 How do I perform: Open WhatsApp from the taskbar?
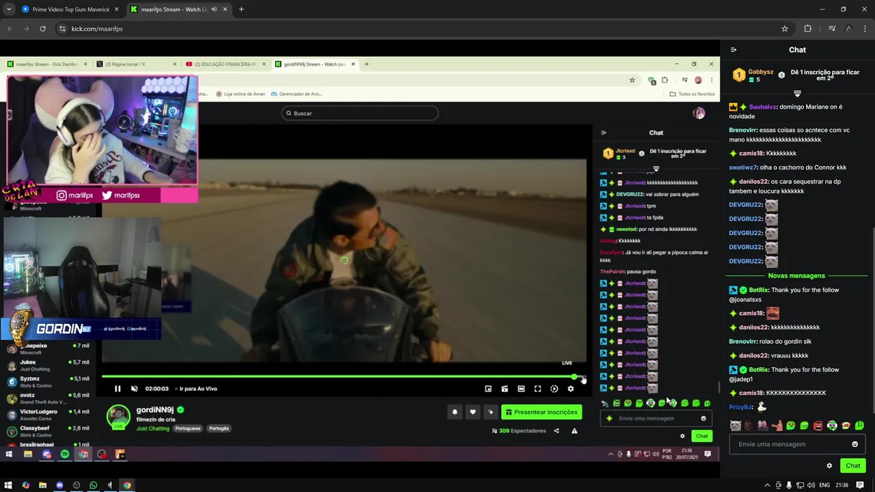click(x=93, y=485)
